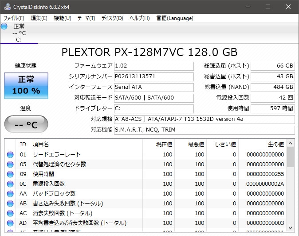Click the SMART list scrollbar thumb
This screenshot has height=236, width=299.
291,157
